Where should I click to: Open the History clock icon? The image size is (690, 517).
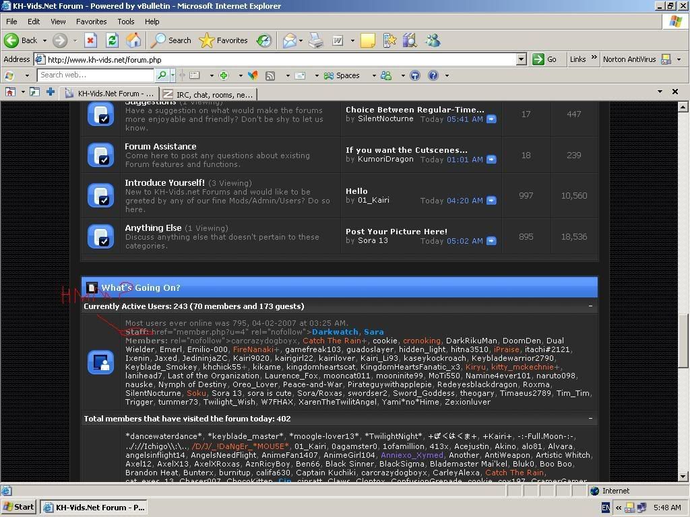(264, 40)
